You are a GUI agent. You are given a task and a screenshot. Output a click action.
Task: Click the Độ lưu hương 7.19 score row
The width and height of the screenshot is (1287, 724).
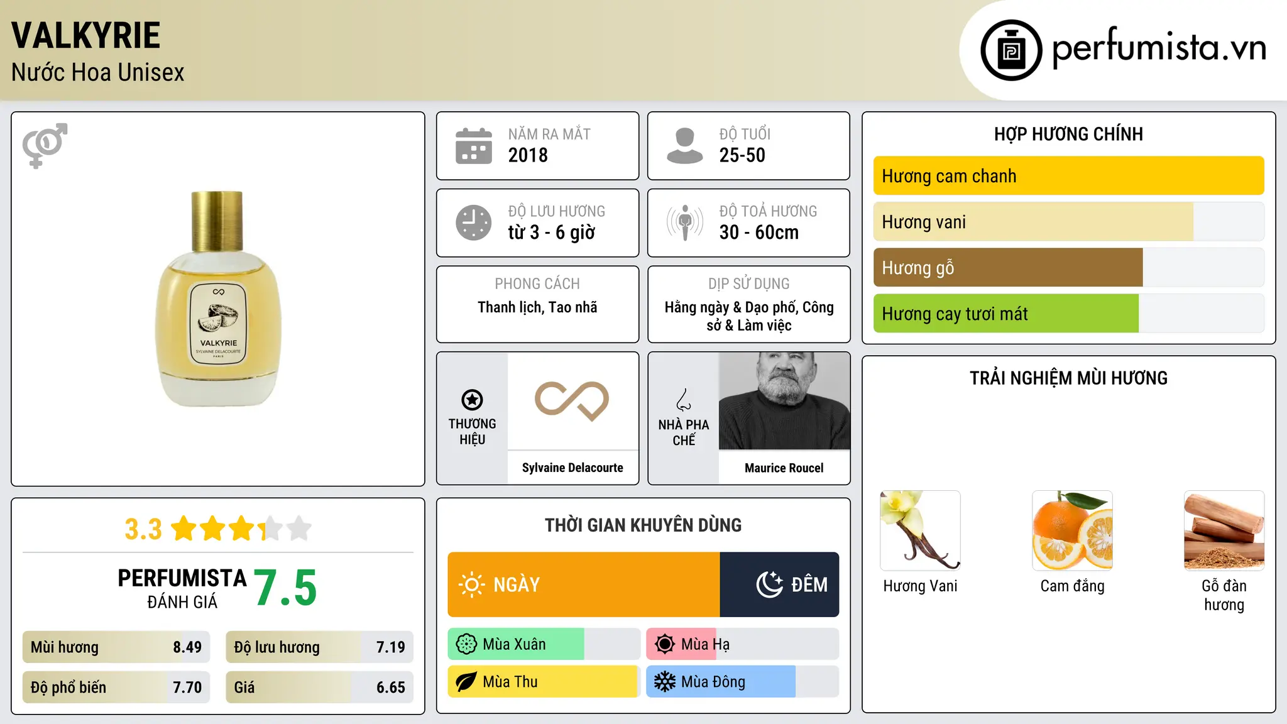tap(320, 647)
